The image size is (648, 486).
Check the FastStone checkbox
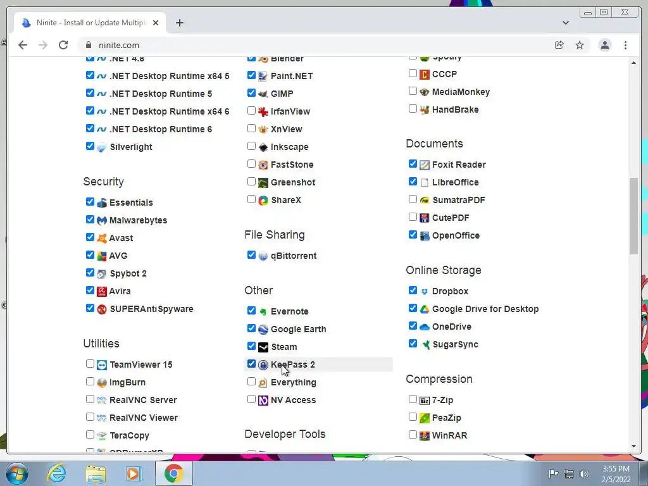(251, 164)
